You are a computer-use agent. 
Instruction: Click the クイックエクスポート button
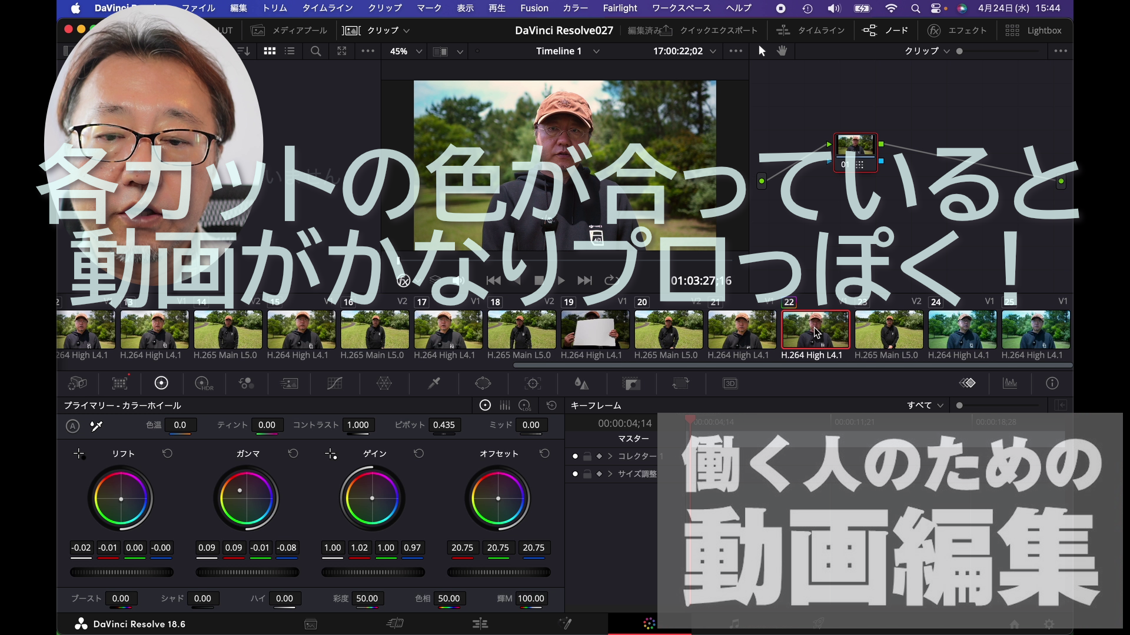(x=718, y=30)
